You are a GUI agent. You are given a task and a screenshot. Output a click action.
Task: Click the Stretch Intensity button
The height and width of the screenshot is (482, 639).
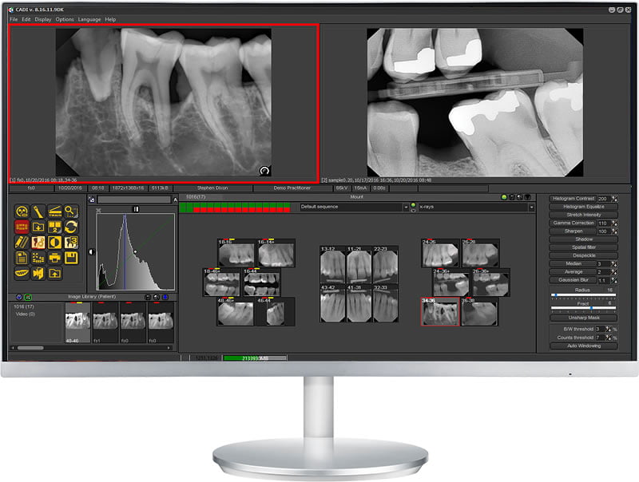point(584,215)
